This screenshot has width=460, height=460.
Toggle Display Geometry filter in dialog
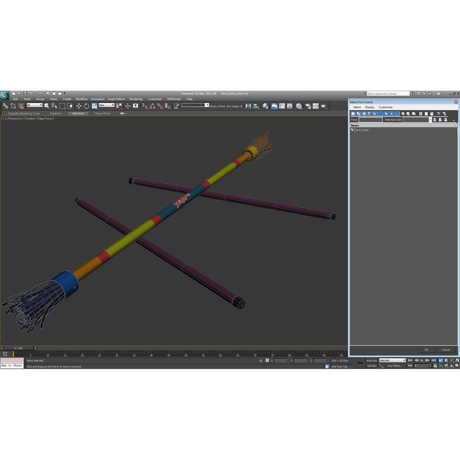pyautogui.click(x=353, y=114)
